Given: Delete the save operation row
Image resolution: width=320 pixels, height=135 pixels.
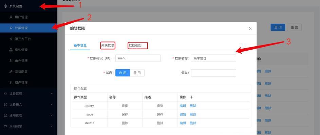Looking at the screenshot, I should 193,114.
